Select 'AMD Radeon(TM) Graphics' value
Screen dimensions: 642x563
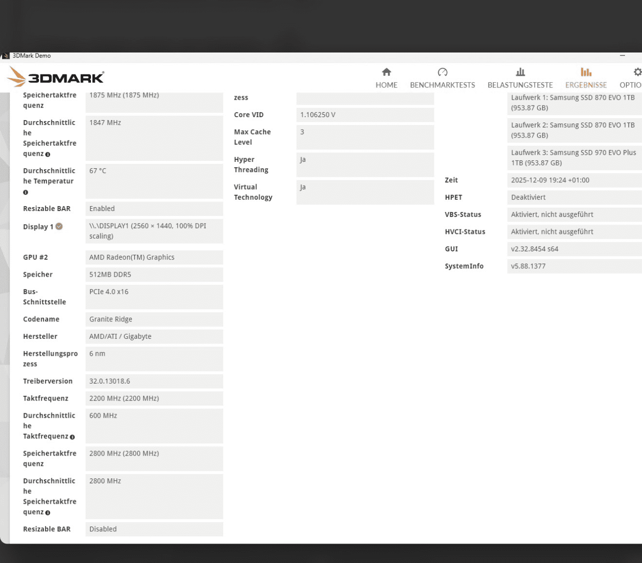[154, 257]
